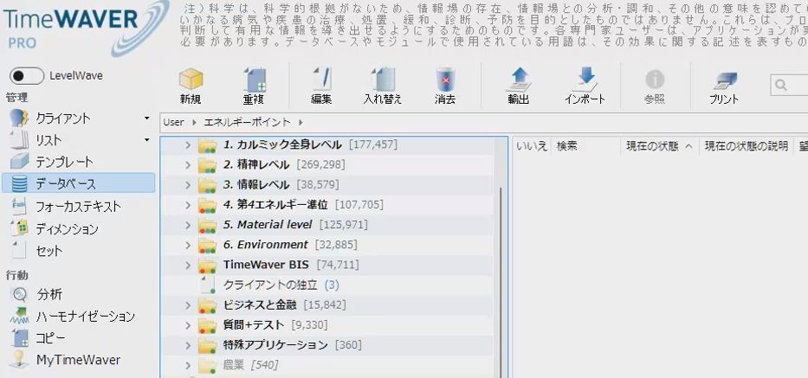Viewport: 808px width, 378px height.
Task: Select 5. Material level row
Action: pyautogui.click(x=327, y=225)
